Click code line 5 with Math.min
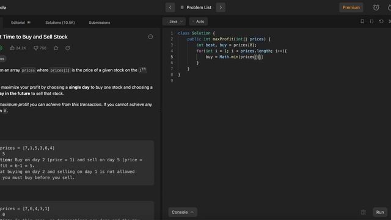 [x=235, y=57]
